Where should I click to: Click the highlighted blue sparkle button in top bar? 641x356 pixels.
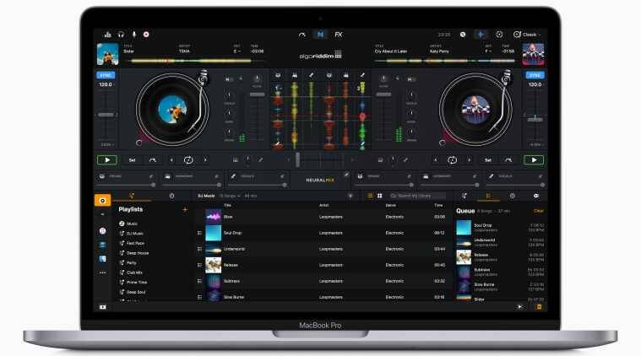tap(481, 35)
